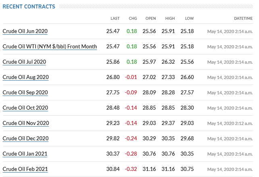Open Crude Oil Jan 2021 contract
Viewport: 259px width, 177px height.
[x=25, y=154]
